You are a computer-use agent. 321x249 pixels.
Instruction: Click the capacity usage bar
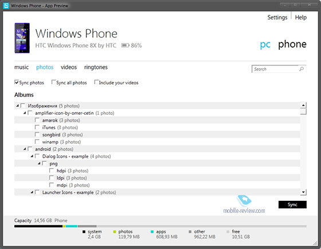click(160, 226)
